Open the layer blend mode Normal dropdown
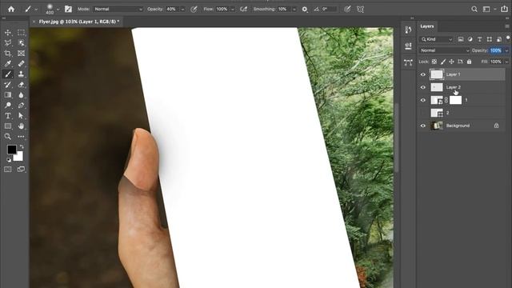Viewport: 512px width, 288px height. tap(445, 50)
